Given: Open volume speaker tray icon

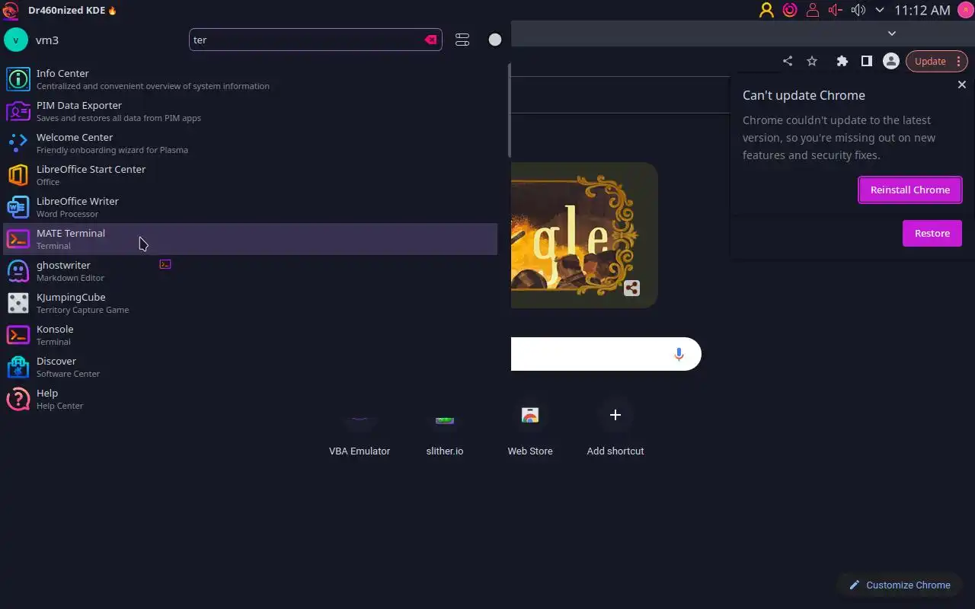Looking at the screenshot, I should 858,10.
